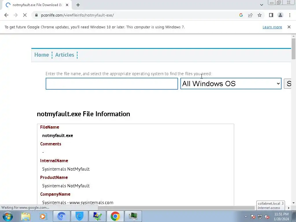296x222 pixels.
Task: Click network tray icon
Action: click(x=260, y=217)
